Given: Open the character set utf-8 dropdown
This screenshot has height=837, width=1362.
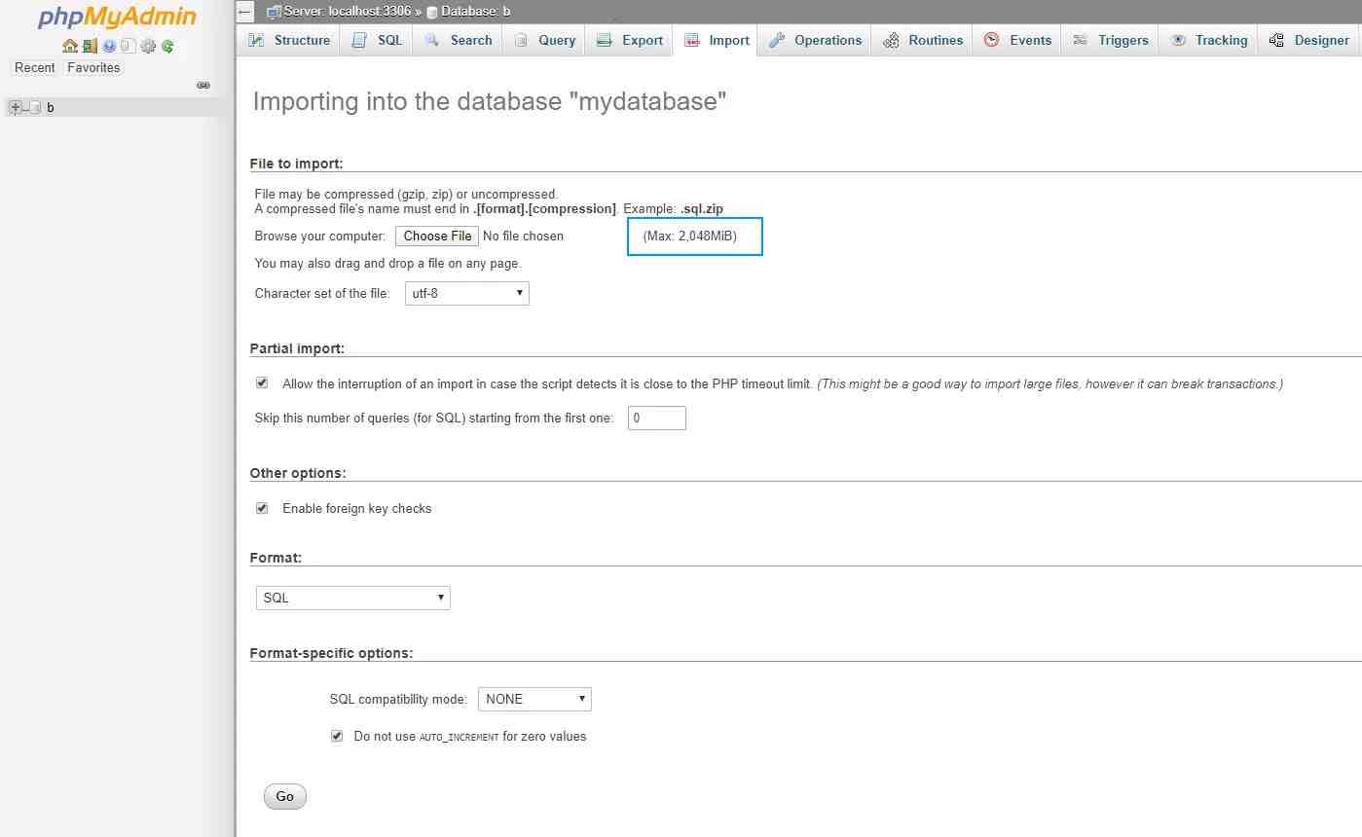Looking at the screenshot, I should (466, 293).
